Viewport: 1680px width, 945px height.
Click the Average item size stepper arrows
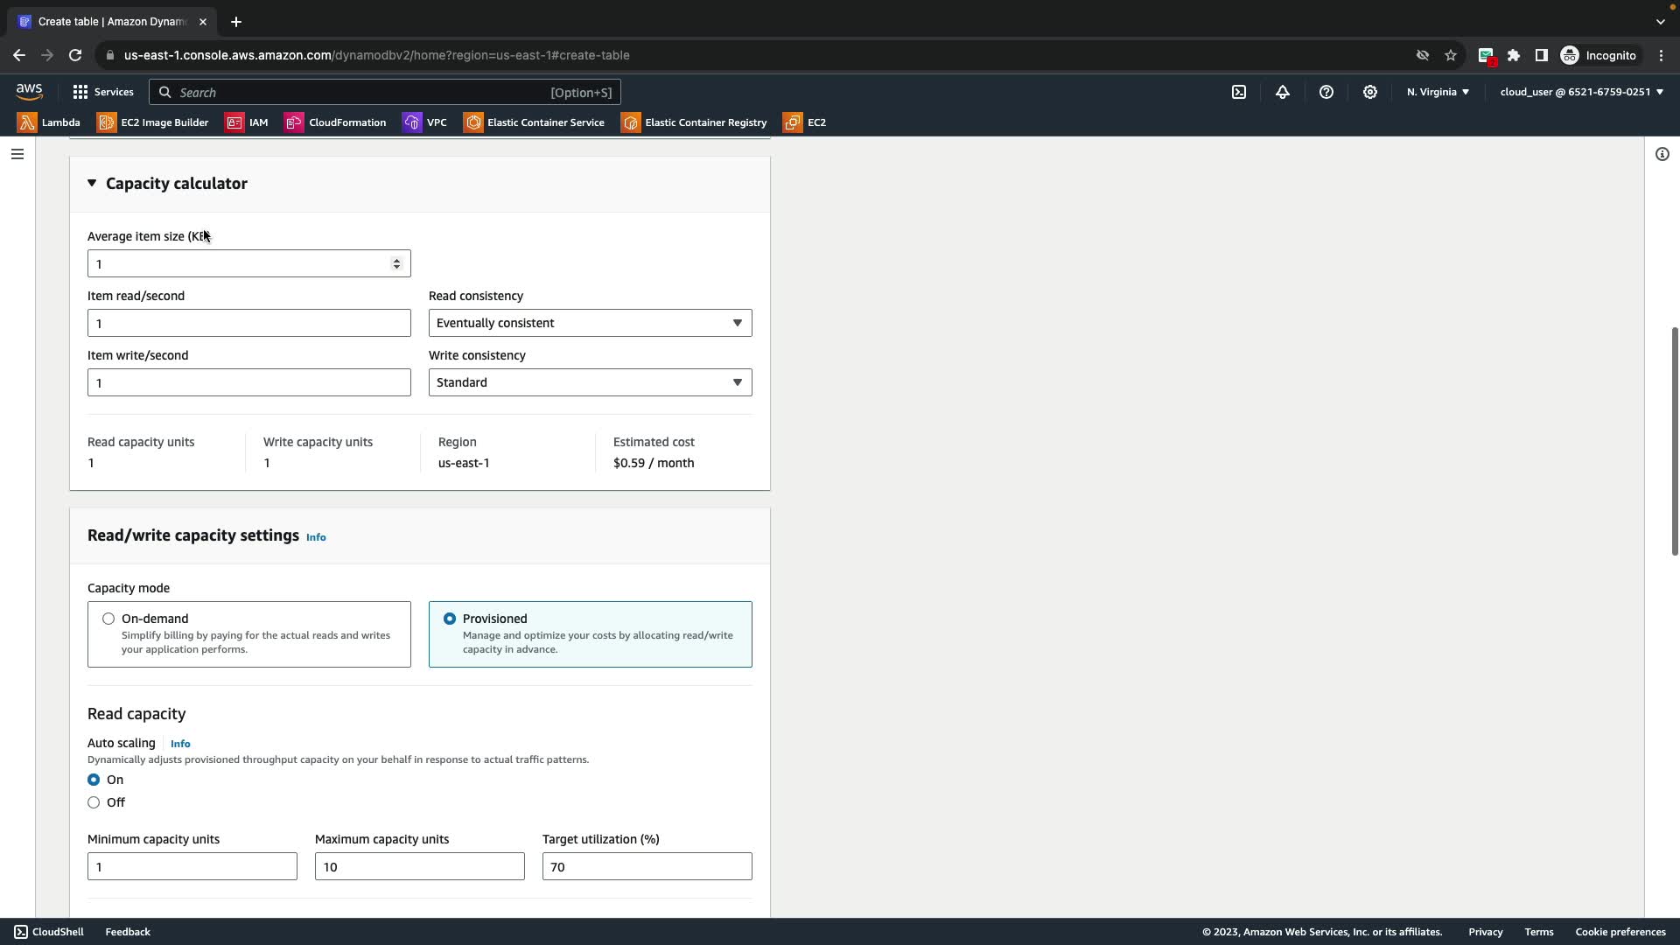click(396, 263)
